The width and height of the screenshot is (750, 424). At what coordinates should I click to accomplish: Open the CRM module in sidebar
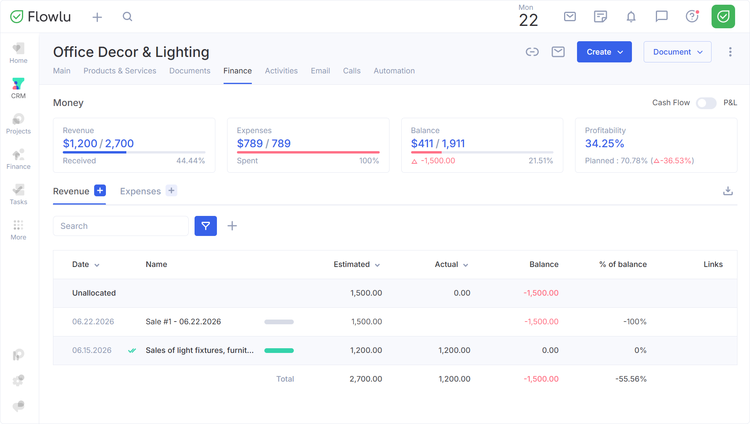click(18, 88)
